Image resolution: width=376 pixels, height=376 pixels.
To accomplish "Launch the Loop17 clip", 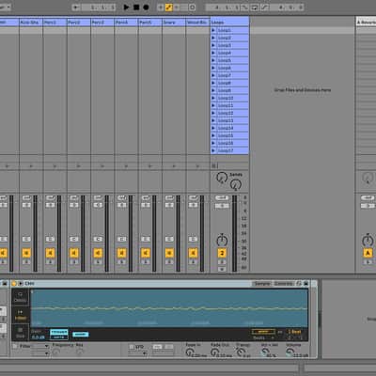I will [x=213, y=150].
